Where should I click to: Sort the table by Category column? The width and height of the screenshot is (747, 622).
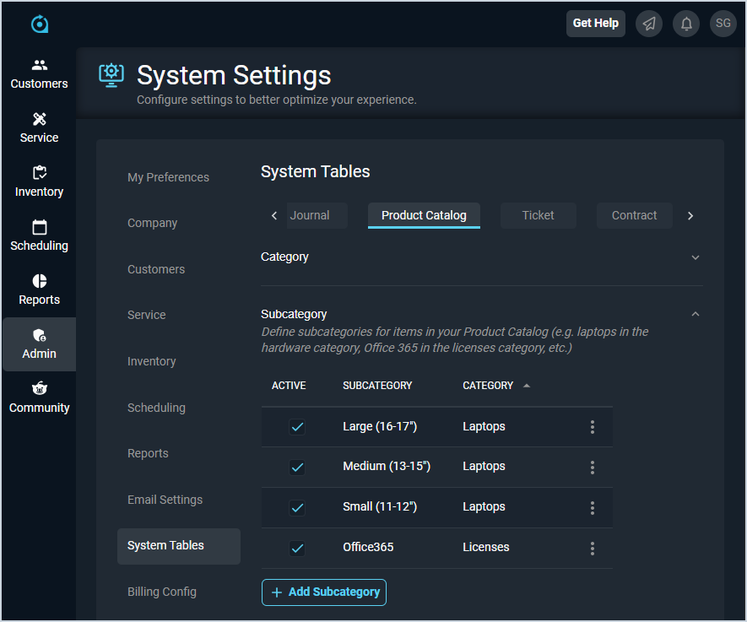(x=489, y=386)
